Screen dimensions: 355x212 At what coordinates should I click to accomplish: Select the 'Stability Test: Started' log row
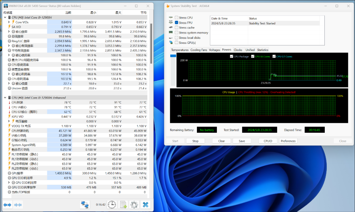point(265,23)
